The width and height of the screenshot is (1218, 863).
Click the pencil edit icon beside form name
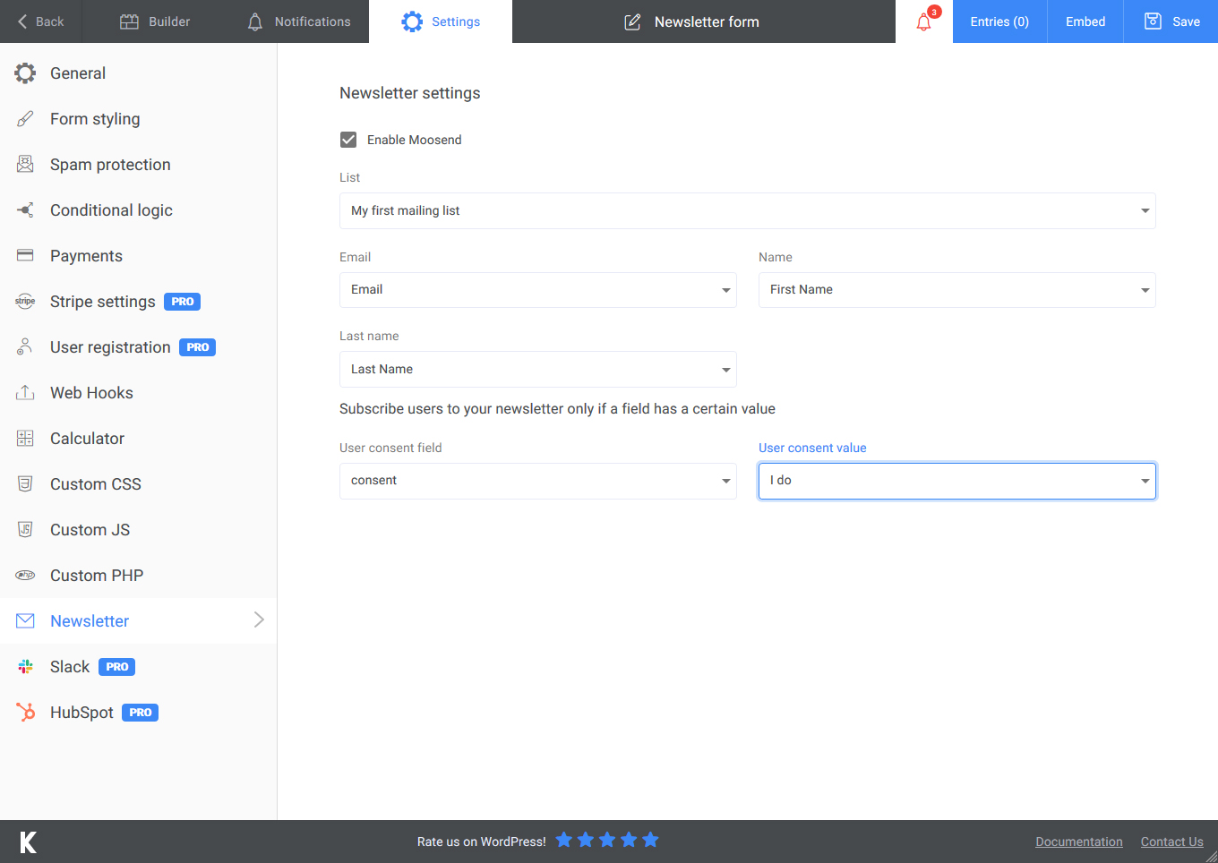coord(632,21)
